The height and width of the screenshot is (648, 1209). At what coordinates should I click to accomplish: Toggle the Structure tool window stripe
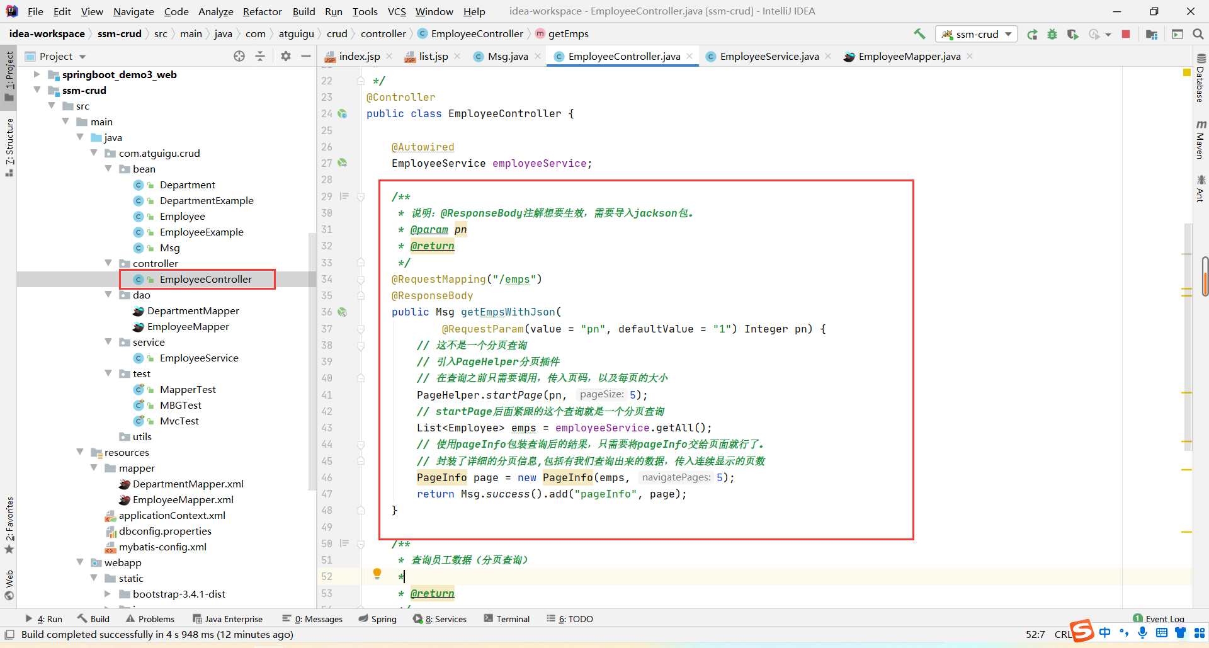click(x=9, y=146)
